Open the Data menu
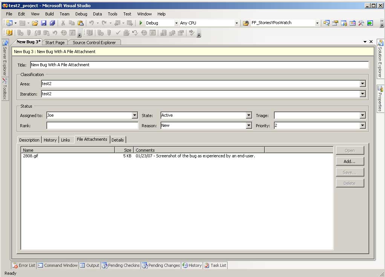Screen dimensions: 385x277 [98, 14]
